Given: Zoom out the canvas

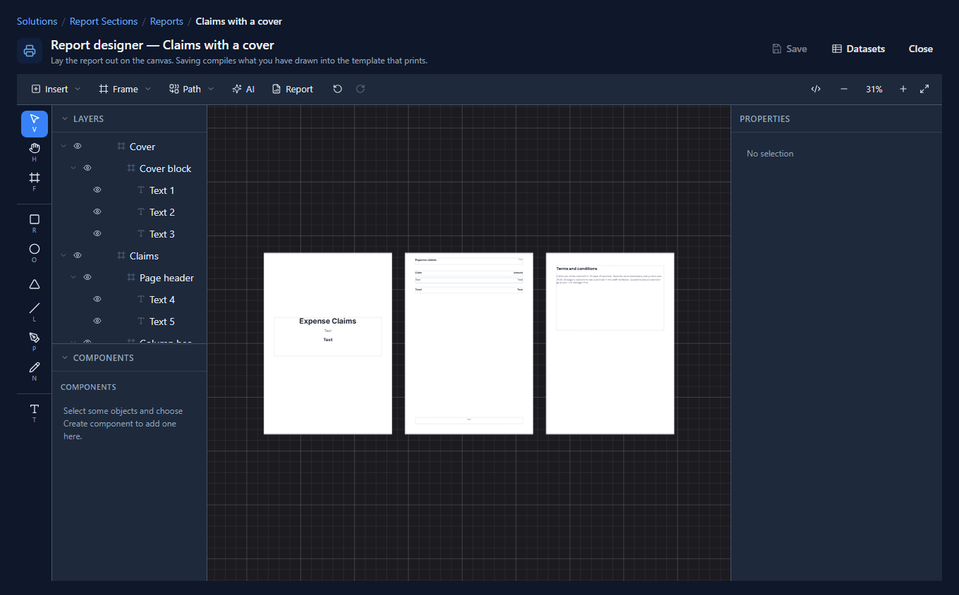Looking at the screenshot, I should 844,89.
